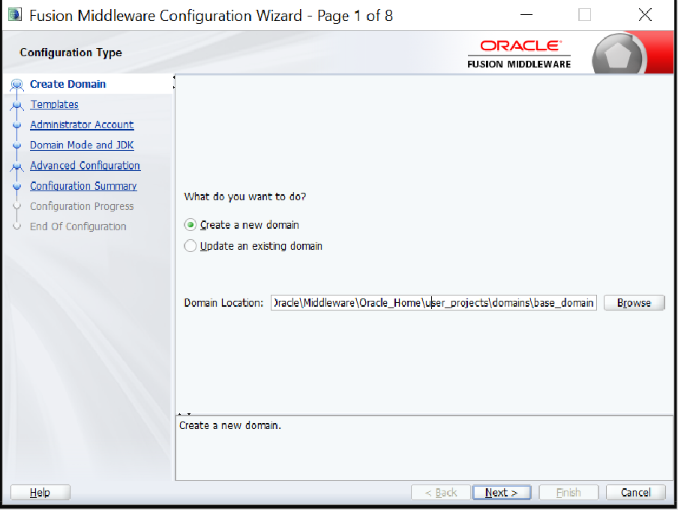Go to Administrator Account step
This screenshot has height=510, width=678.
[82, 125]
